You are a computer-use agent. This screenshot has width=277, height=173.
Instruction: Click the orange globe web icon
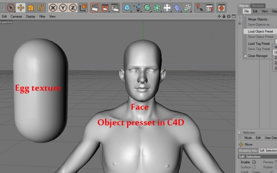[222, 8]
